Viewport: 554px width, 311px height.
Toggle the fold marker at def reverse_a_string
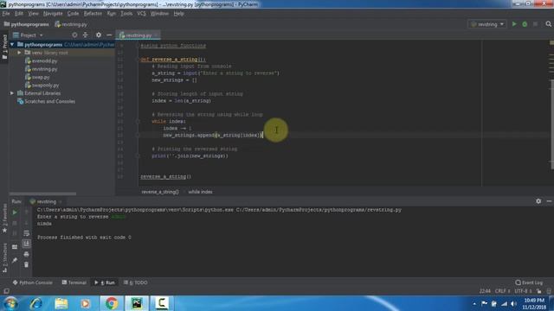138,60
